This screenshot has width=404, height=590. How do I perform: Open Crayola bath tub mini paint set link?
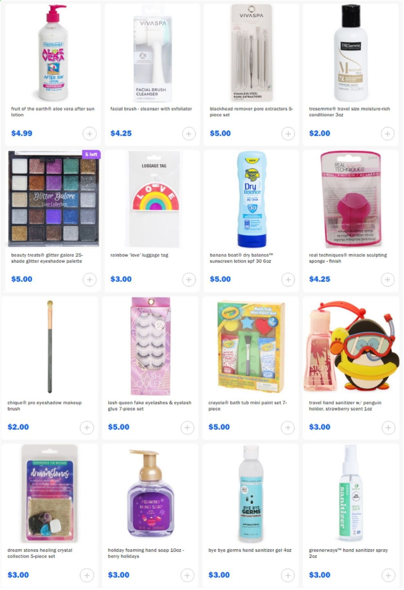click(248, 406)
